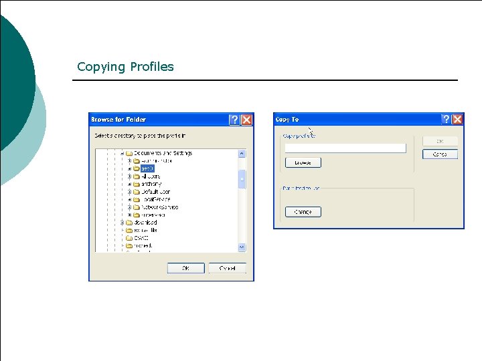Click the greyed OK button in Copy To

tap(440, 141)
